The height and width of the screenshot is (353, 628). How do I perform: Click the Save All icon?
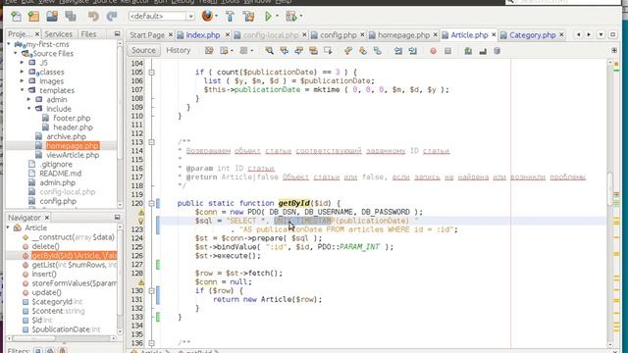click(x=71, y=17)
